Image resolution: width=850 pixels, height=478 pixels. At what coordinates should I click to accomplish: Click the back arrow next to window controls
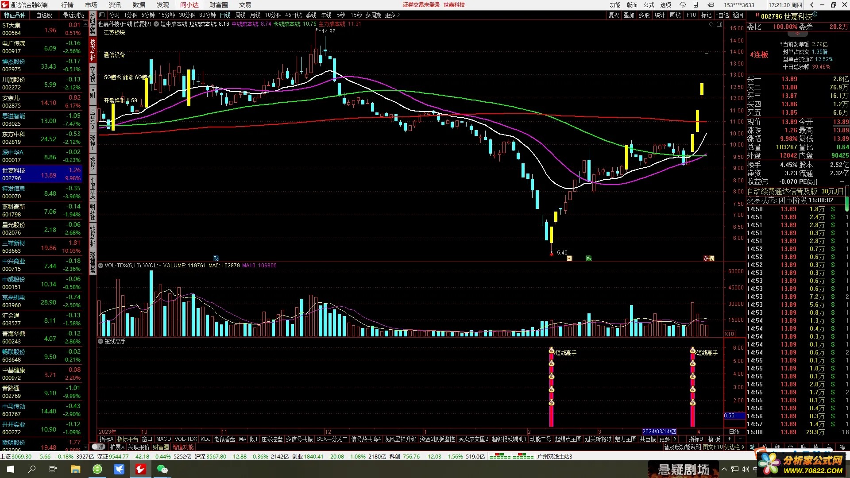coord(812,5)
